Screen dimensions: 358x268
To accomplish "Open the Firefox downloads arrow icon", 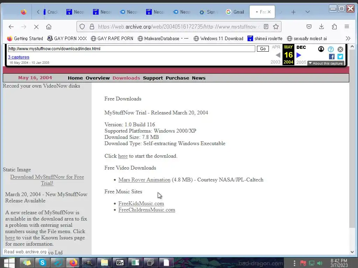I will pos(322,27).
